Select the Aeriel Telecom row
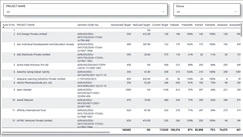The width and height of the screenshot is (243, 137). [121, 103]
